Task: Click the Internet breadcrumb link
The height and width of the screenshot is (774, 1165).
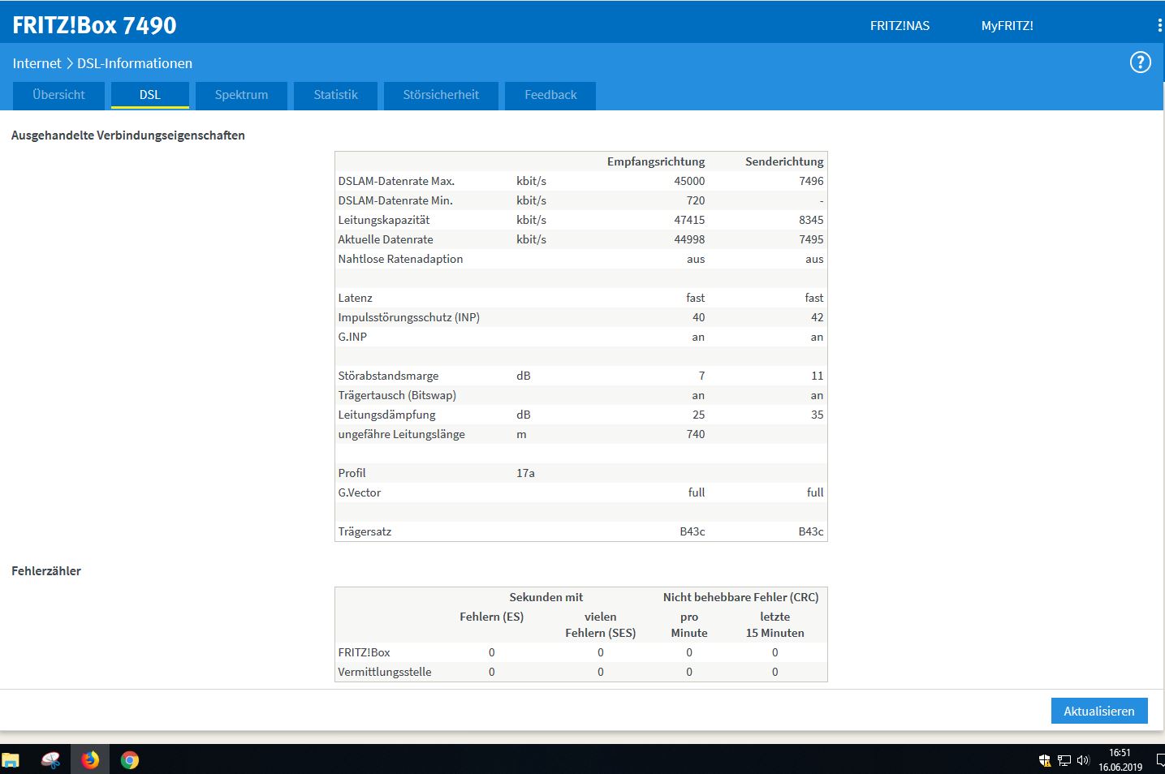Action: (37, 63)
